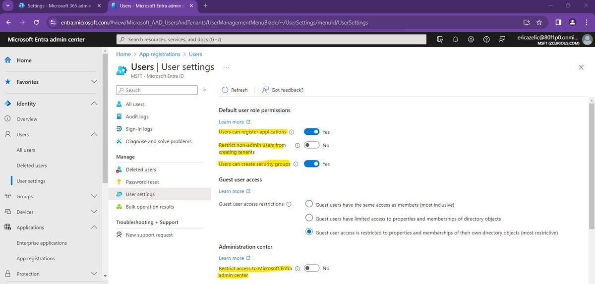595x284 pixels.
Task: Click the browser address bar URL
Action: (x=214, y=22)
